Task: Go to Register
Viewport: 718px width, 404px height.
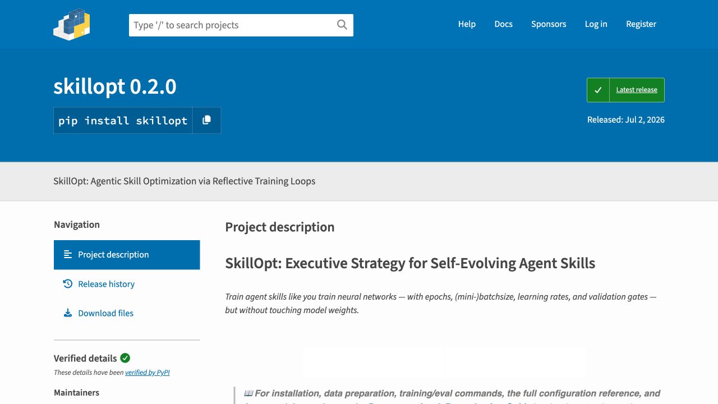Action: tap(641, 24)
